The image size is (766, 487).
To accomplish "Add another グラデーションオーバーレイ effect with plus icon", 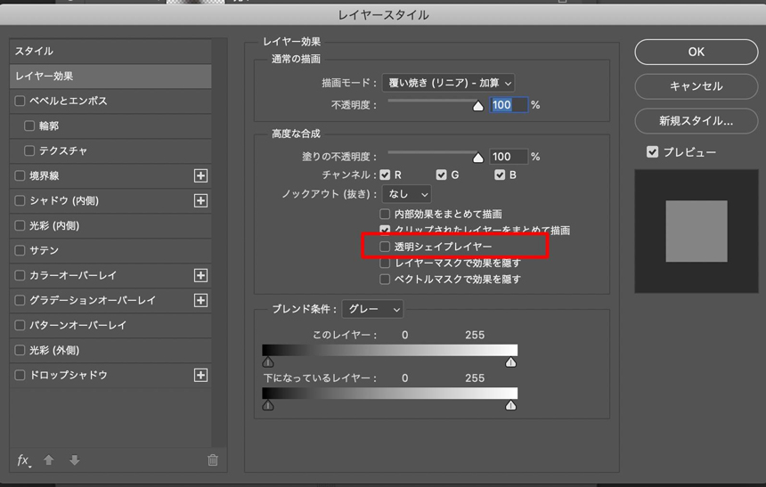I will pyautogui.click(x=200, y=300).
